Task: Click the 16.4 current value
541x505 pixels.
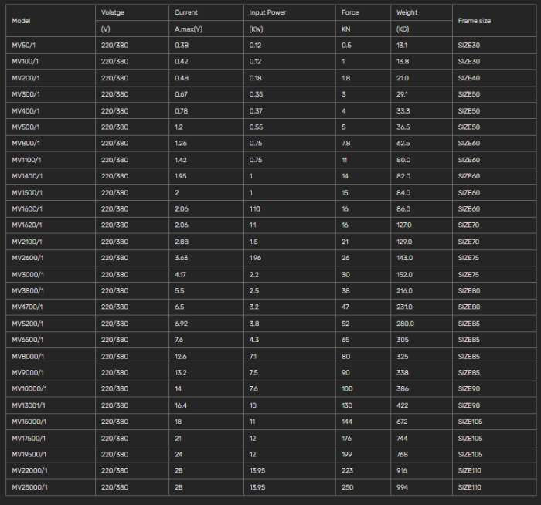Action: [181, 405]
